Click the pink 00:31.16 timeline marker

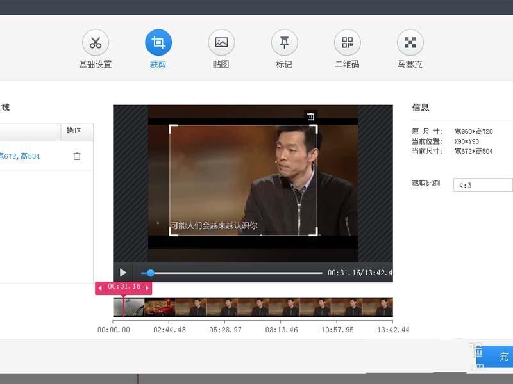pyautogui.click(x=123, y=287)
